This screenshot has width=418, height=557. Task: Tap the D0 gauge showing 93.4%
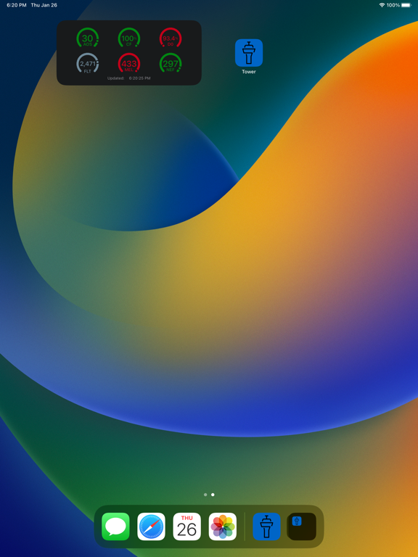click(x=171, y=38)
